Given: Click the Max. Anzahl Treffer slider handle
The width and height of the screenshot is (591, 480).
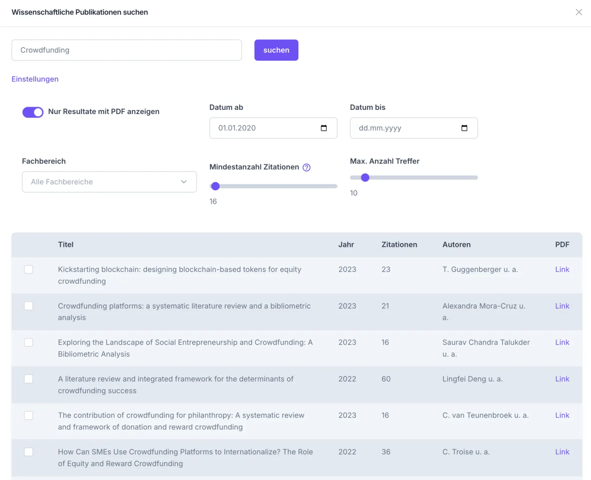Looking at the screenshot, I should tap(365, 177).
